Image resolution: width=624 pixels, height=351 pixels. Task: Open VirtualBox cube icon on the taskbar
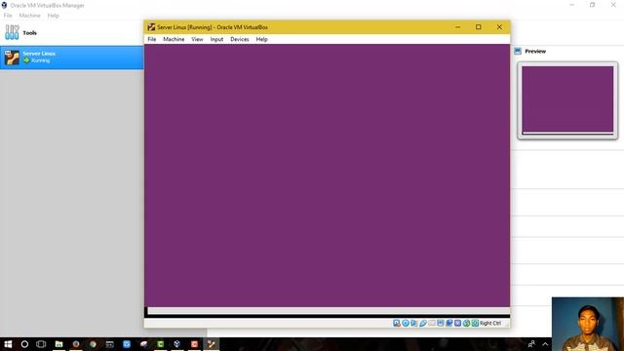click(177, 344)
